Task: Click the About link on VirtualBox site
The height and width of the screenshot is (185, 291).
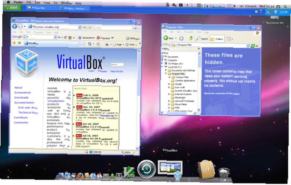Action: 18,87
